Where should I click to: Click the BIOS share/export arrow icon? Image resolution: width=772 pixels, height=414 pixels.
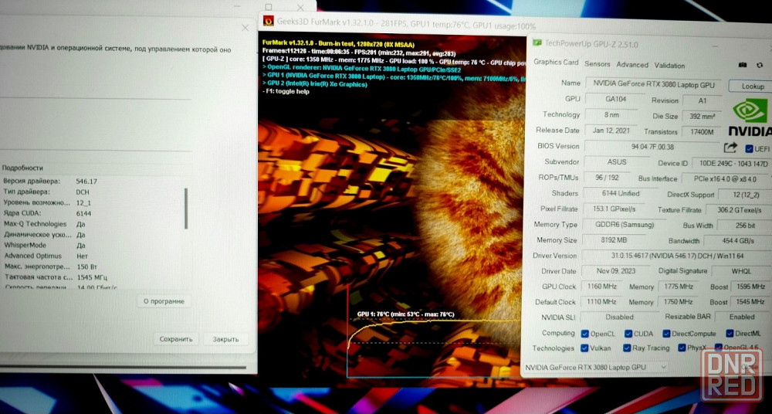click(730, 148)
